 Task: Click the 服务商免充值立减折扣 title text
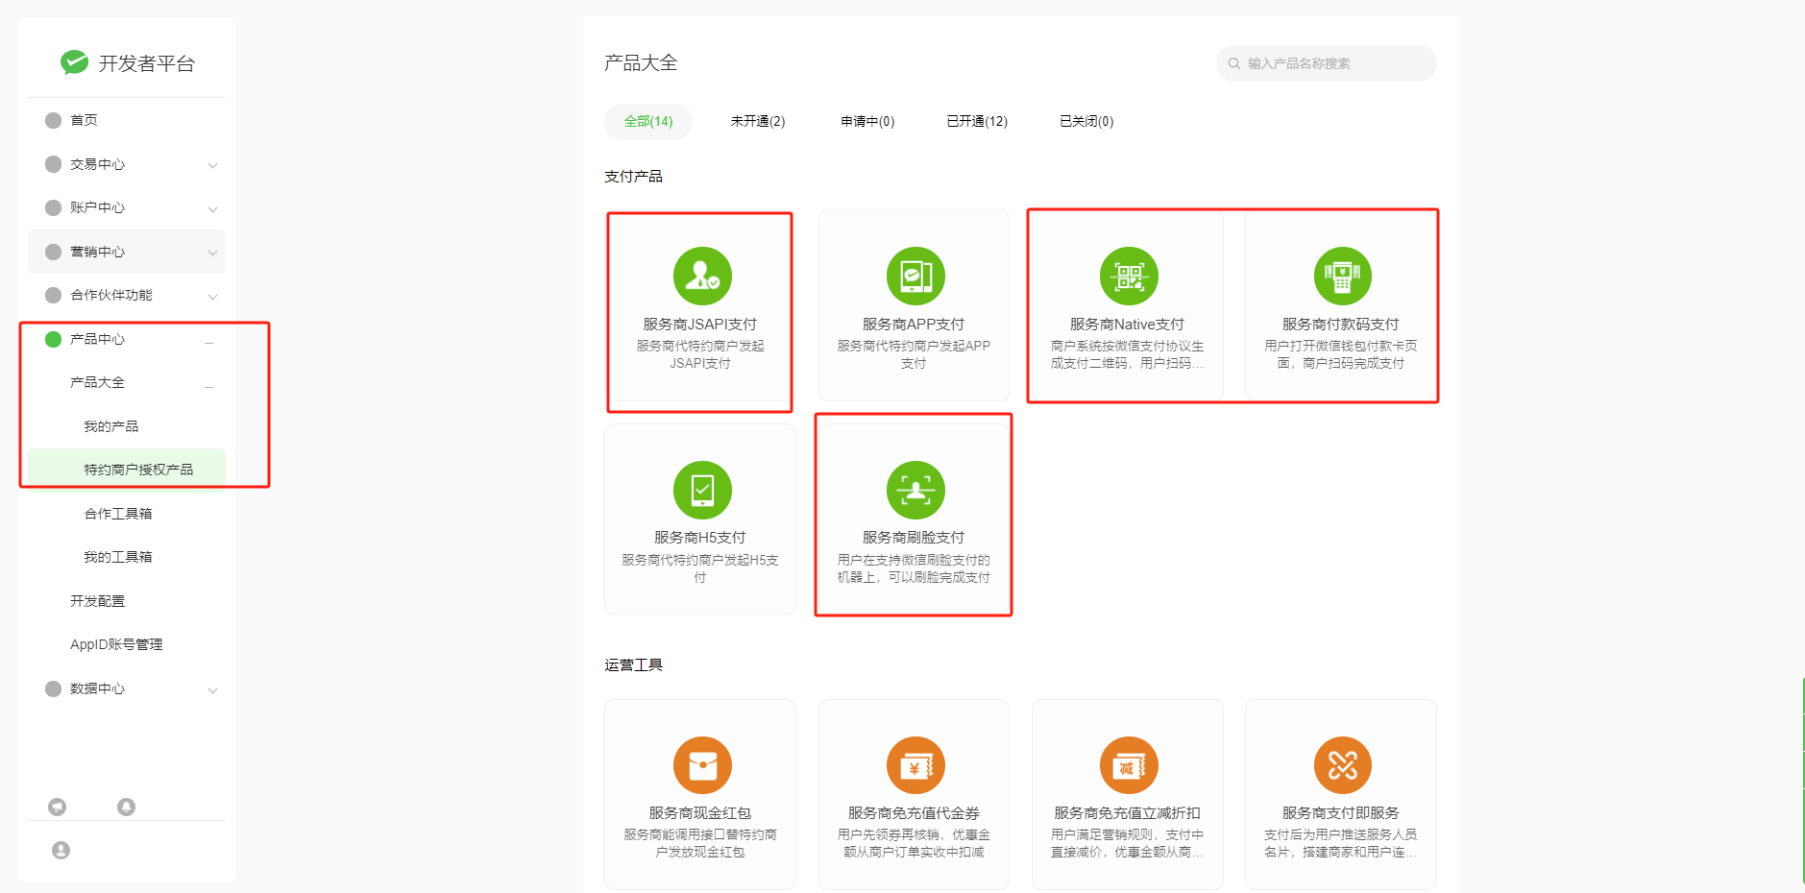(x=1127, y=813)
